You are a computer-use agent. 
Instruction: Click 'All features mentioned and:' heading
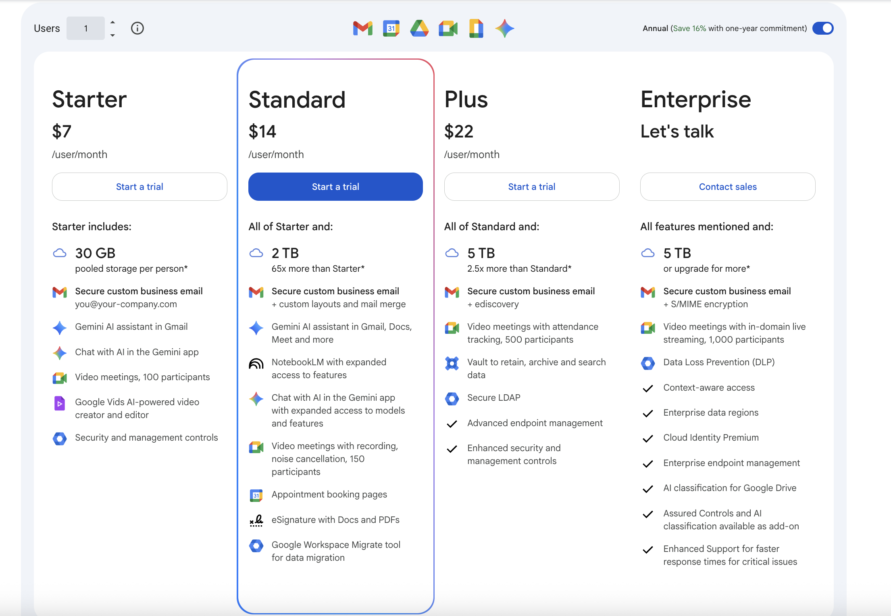707,227
